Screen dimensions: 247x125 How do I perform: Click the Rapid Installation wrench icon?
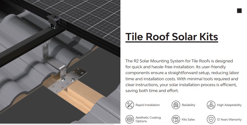point(130,105)
